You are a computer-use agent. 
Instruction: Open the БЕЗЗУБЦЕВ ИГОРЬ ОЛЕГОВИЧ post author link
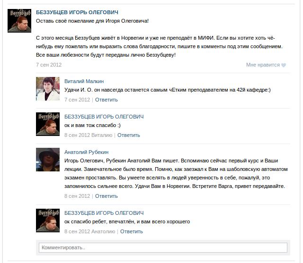point(77,12)
